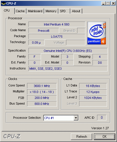Click the Model value 3

click(x=67, y=57)
